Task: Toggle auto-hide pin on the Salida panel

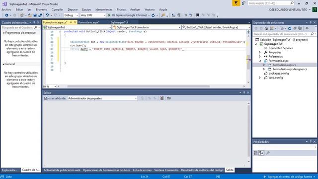Action: click(244, 92)
